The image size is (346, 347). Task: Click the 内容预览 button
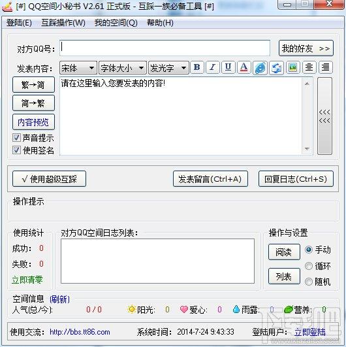33,122
